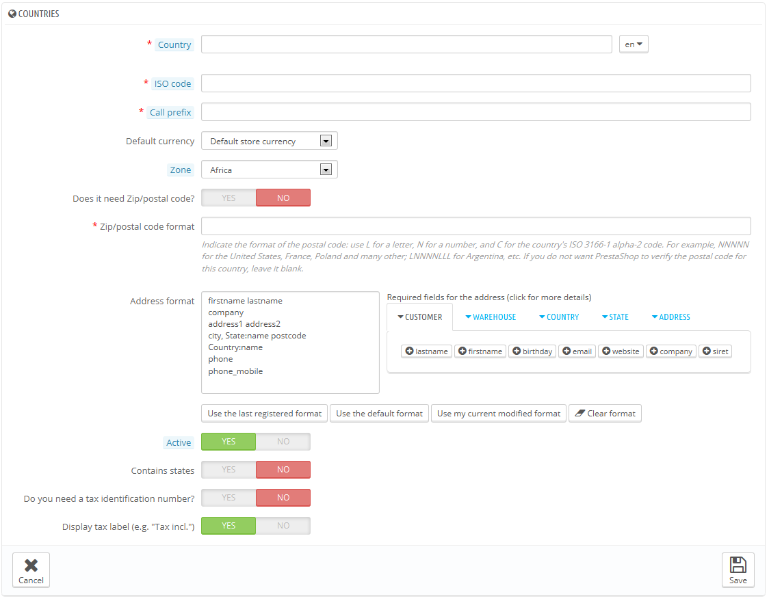Open the en language dropdown

(634, 44)
